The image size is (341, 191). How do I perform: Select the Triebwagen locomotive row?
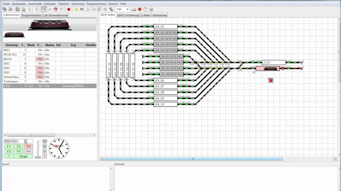pyautogui.click(x=50, y=81)
